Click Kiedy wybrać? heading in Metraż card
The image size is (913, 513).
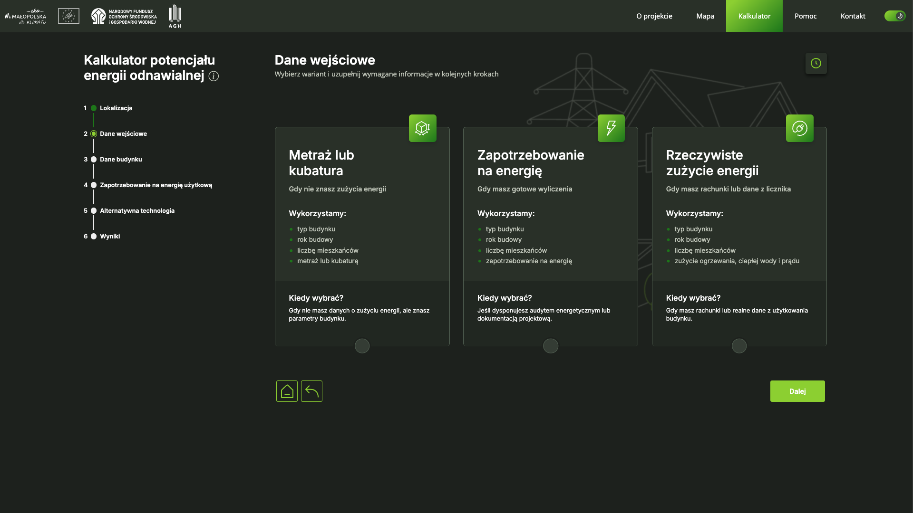point(316,298)
